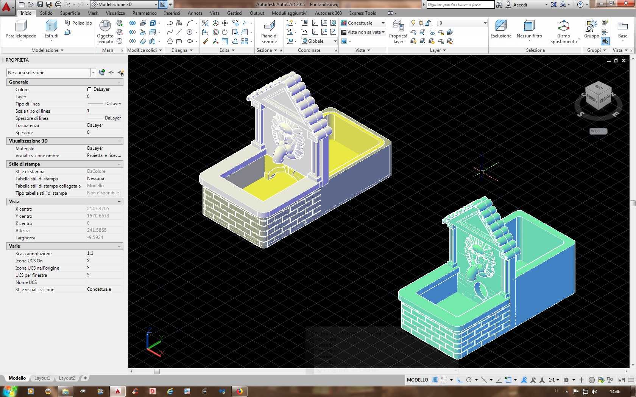Open Proprietà layer manager

click(398, 32)
